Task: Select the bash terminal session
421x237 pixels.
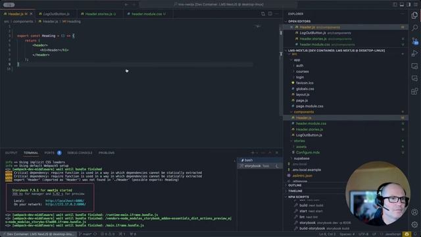Action: pos(260,160)
